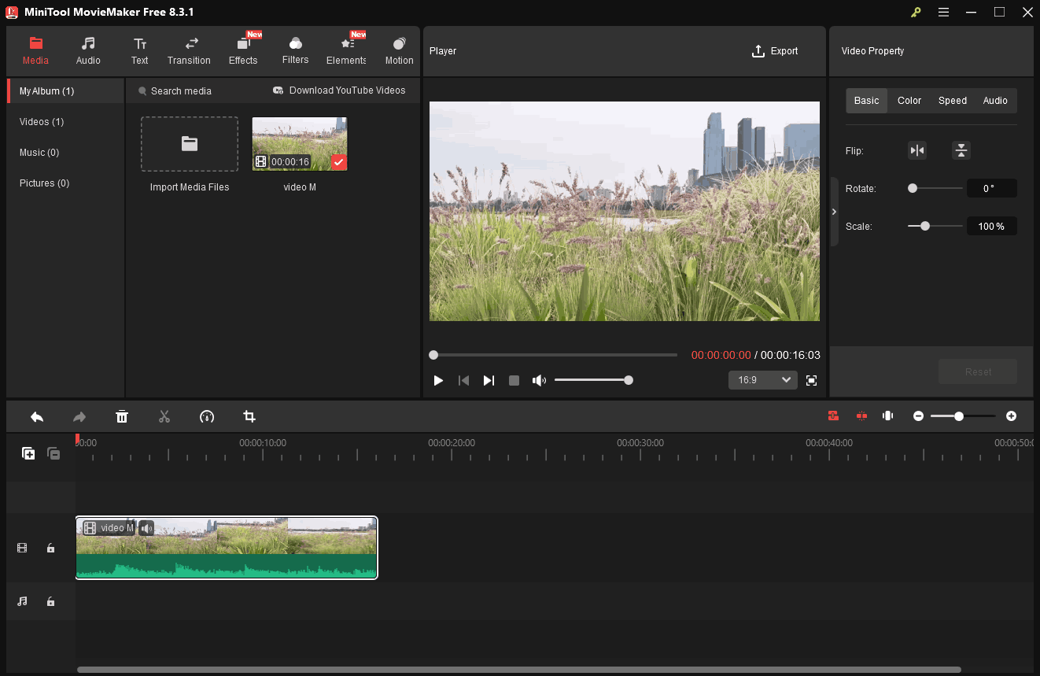Click the Export button
The height and width of the screenshot is (676, 1040).
[775, 51]
